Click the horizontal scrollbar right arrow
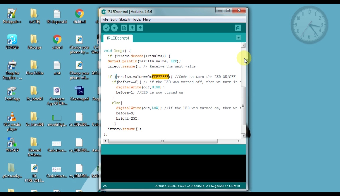 238,141
